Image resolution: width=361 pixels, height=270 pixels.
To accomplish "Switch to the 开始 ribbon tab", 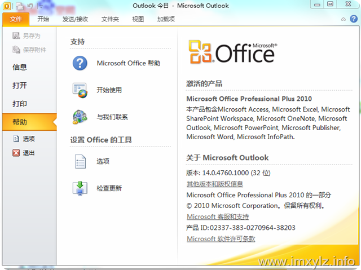I will pyautogui.click(x=43, y=19).
